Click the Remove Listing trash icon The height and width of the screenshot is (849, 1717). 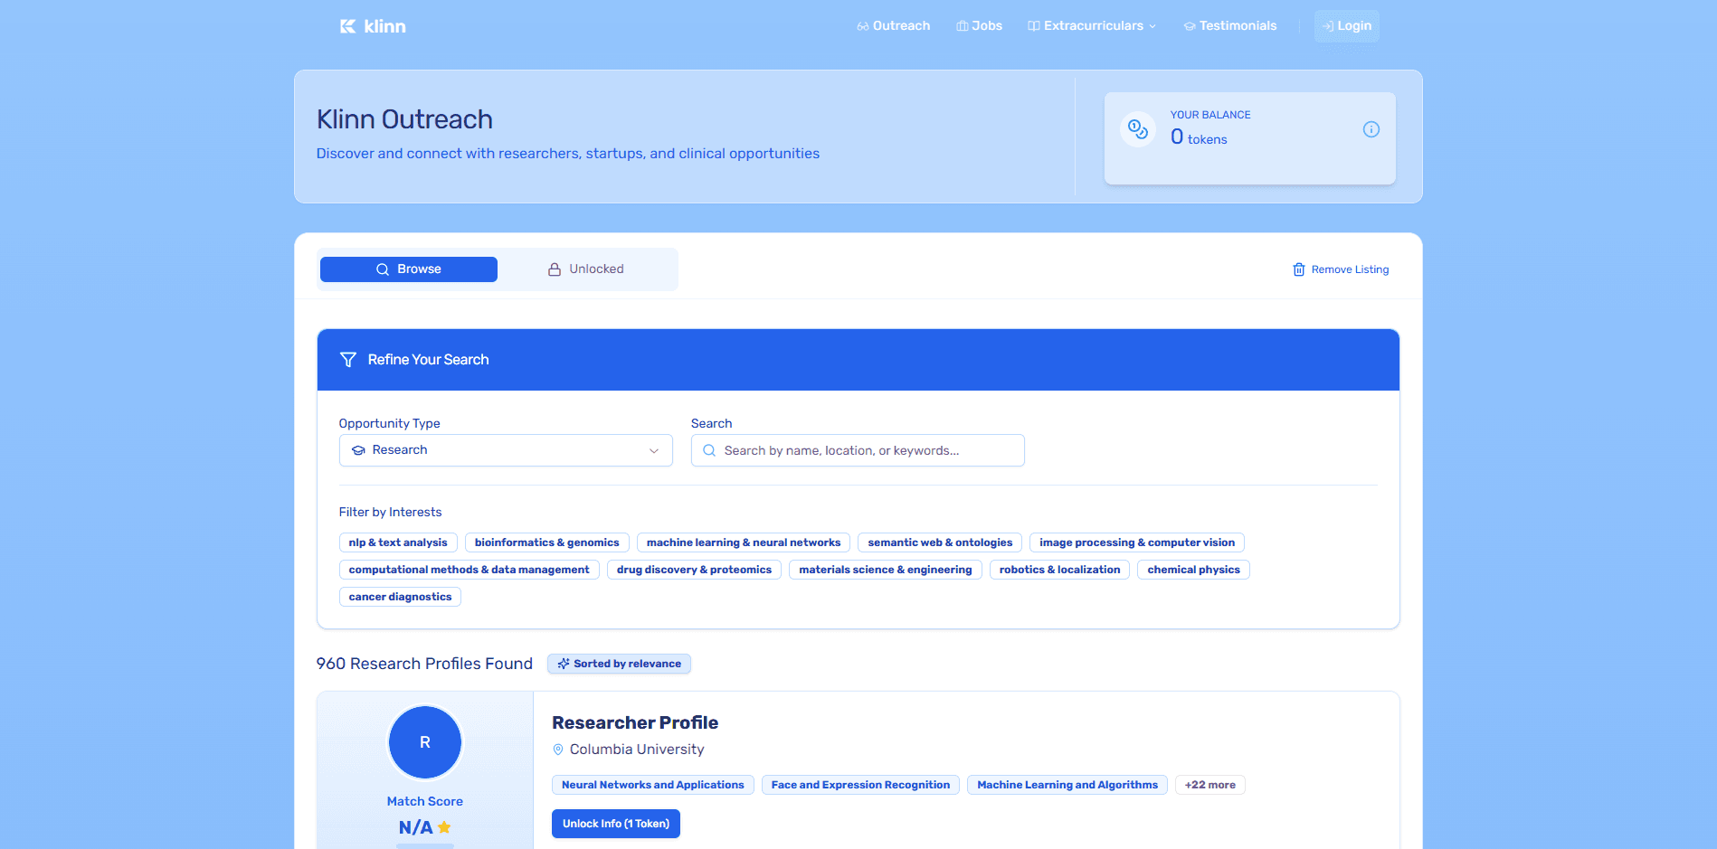click(1298, 269)
